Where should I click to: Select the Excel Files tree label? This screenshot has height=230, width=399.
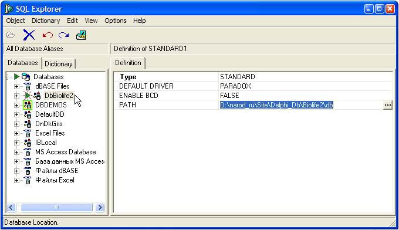click(50, 133)
